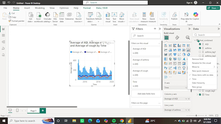
Task: Click the Transform data icon
Action: pyautogui.click(x=90, y=15)
